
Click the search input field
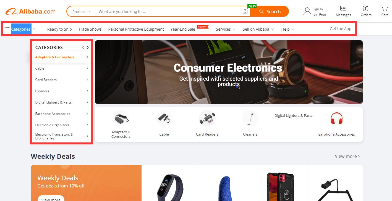tap(169, 12)
